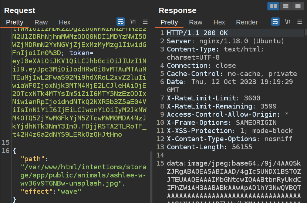Toggle word wrap in the Response panel
This screenshot has height=203, width=307.
275,21
